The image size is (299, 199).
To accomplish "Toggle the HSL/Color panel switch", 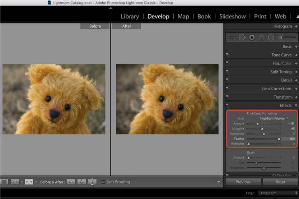I will [227, 63].
